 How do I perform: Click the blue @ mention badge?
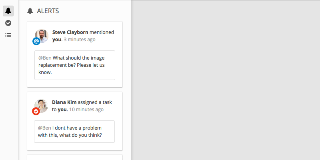[36, 42]
